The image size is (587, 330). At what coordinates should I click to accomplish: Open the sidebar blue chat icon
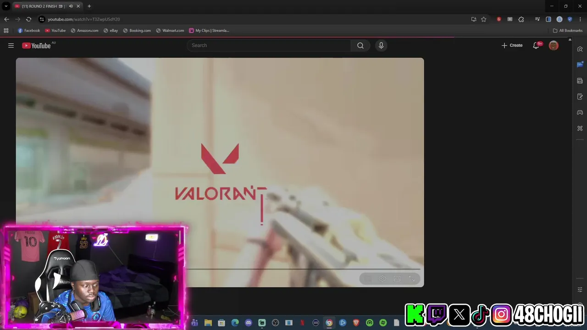click(x=580, y=65)
